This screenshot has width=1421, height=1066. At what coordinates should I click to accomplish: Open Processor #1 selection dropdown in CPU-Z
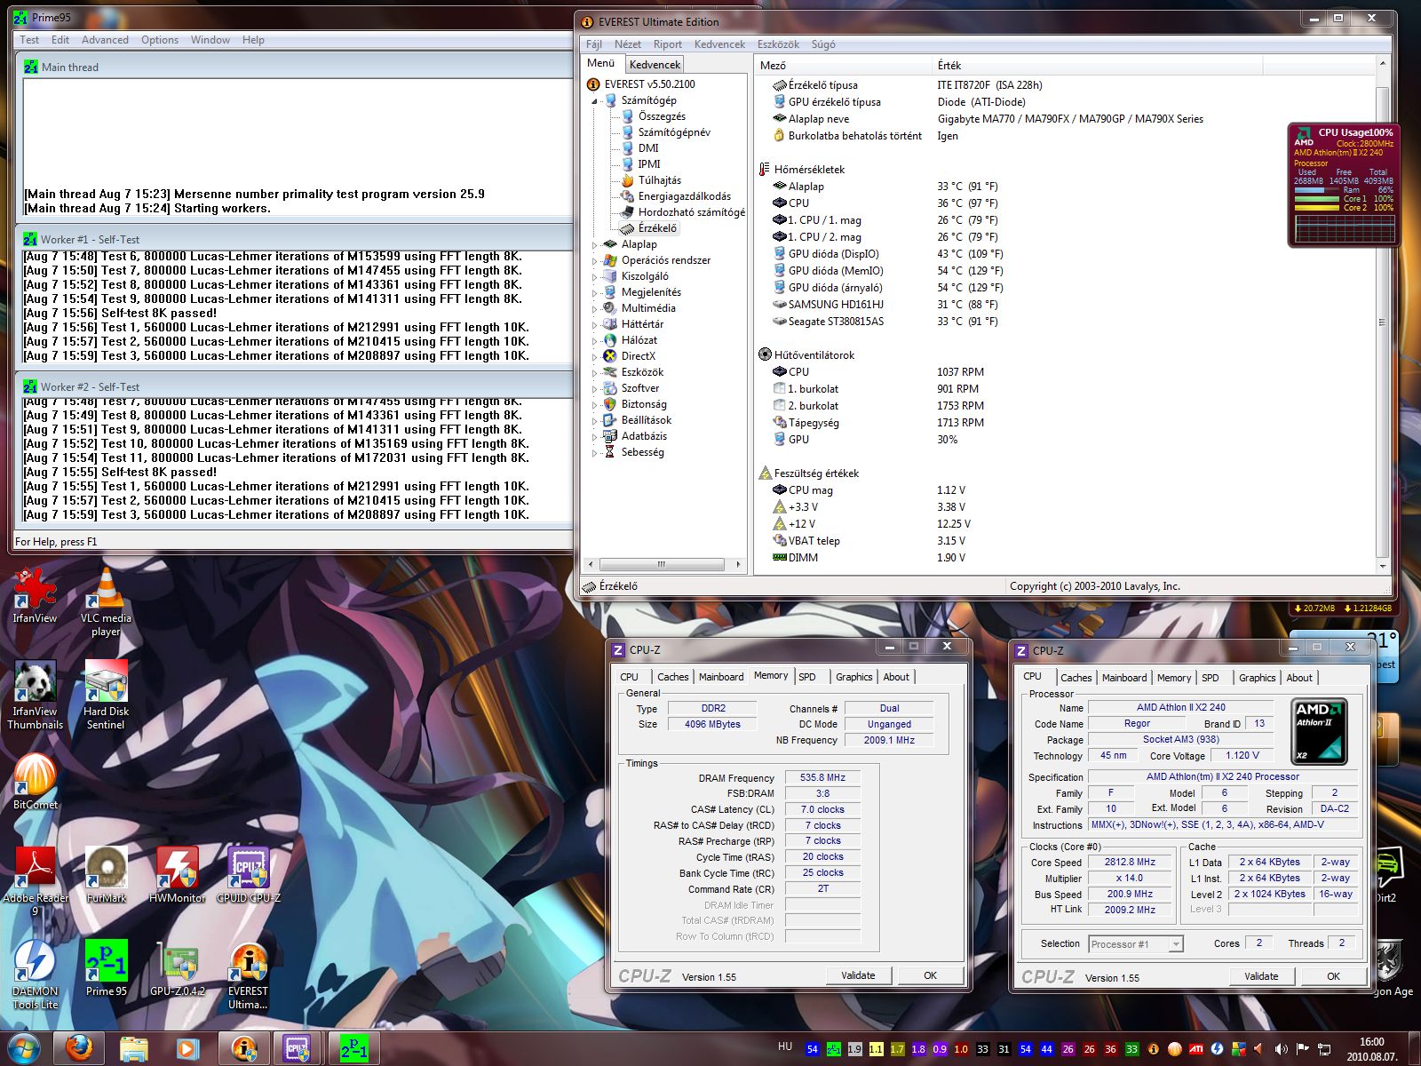[x=1136, y=944]
